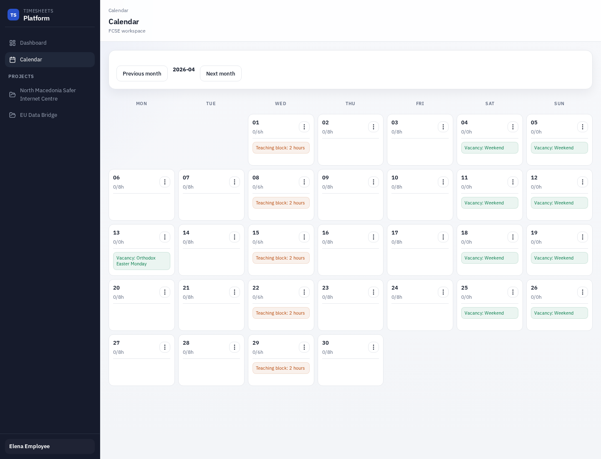
Task: Click the EU Data Bridge project icon
Action: 13,115
